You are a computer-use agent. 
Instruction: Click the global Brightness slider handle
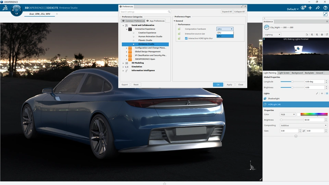pos(292,87)
